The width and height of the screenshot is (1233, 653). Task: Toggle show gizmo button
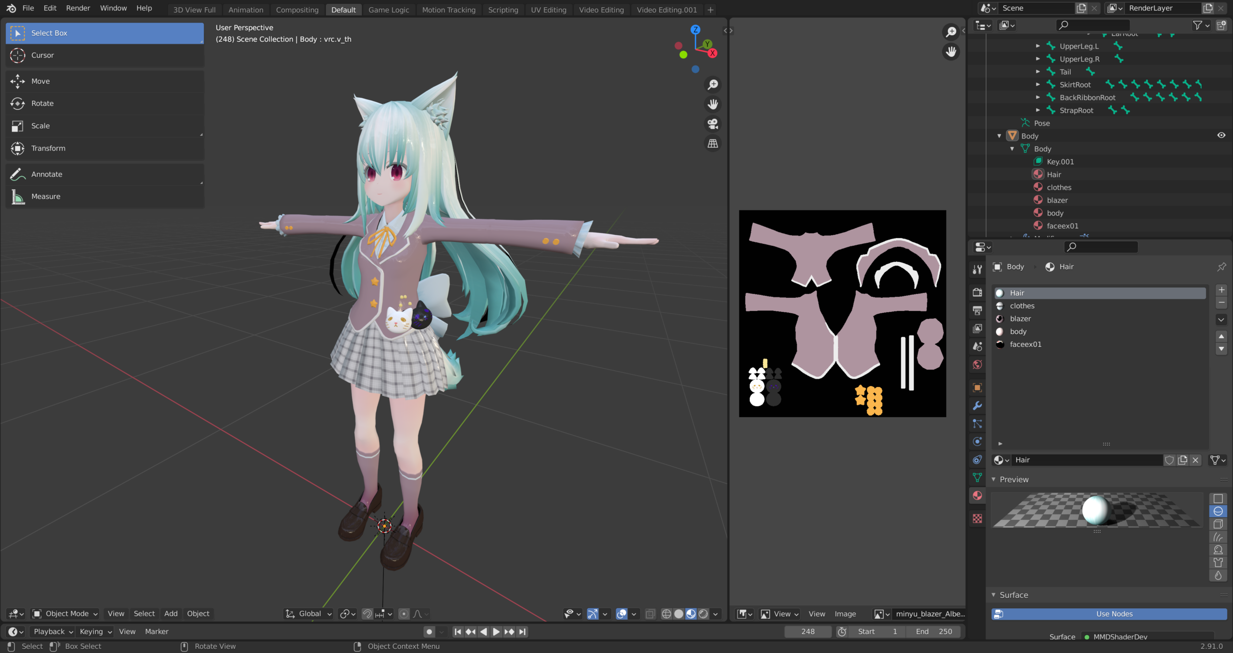(593, 614)
